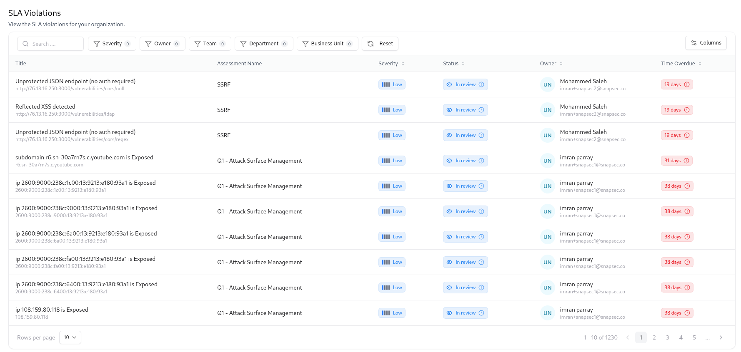The height and width of the screenshot is (352, 741).
Task: Click the UN avatar in the Reflected XSS row
Action: [547, 110]
